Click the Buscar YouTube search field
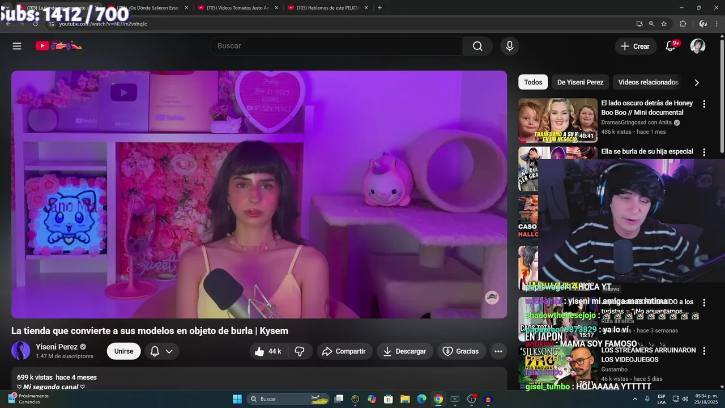Viewport: 725px width, 408px height. [336, 46]
